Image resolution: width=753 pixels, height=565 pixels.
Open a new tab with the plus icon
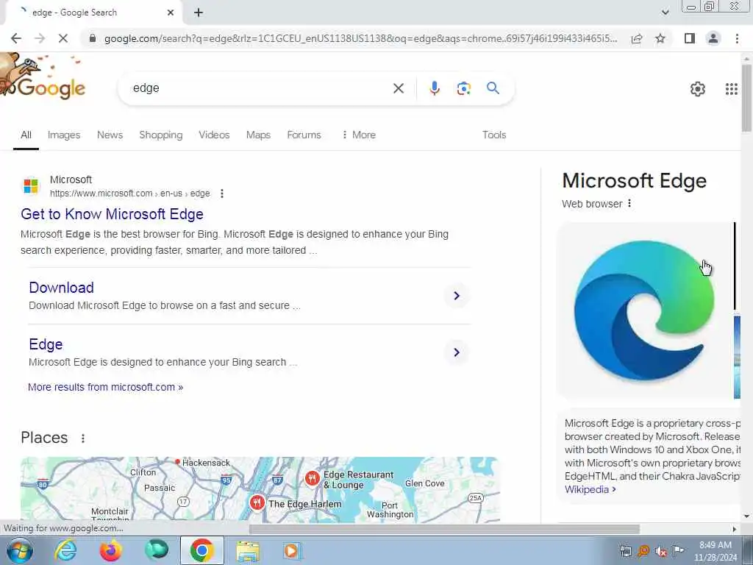coord(199,13)
